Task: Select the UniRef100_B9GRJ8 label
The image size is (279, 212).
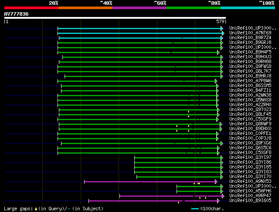Action: point(250,43)
